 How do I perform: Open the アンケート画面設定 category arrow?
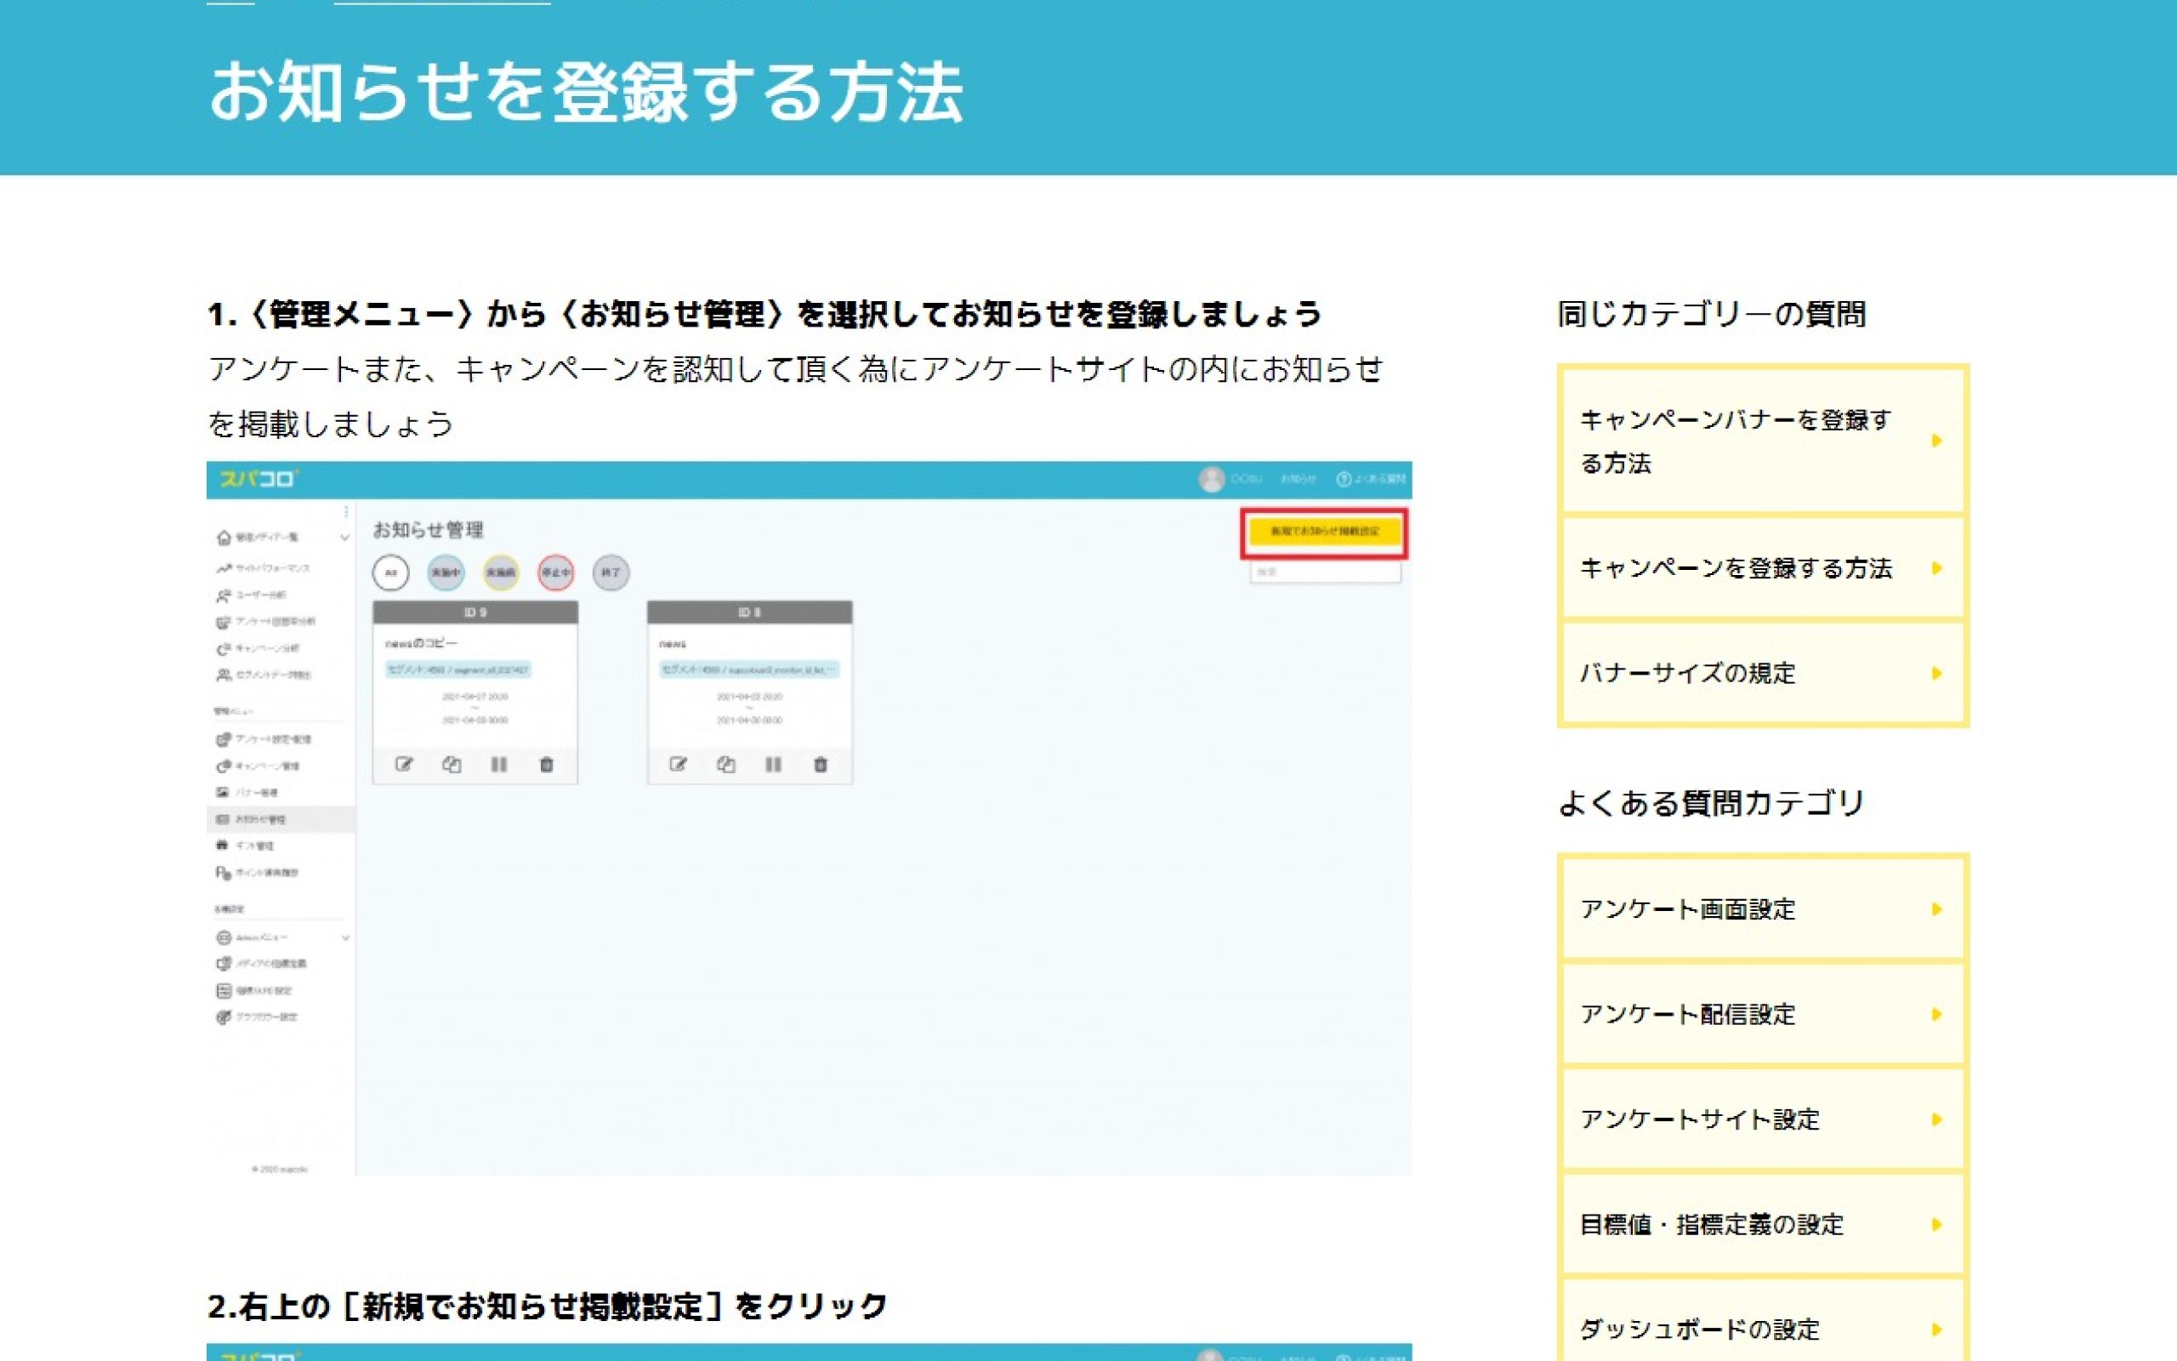coord(1935,909)
